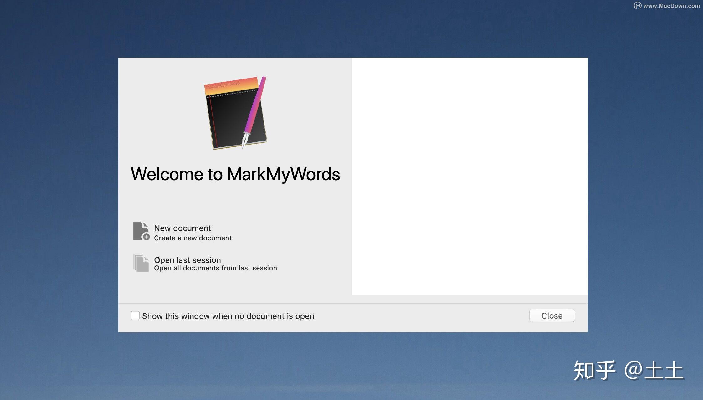Click the Open last session entry

pos(187,260)
